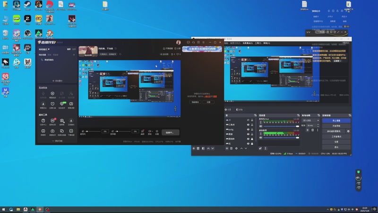This screenshot has height=213, width=378.
Task: Toggle lock on the pubg source
Action: click(x=252, y=129)
